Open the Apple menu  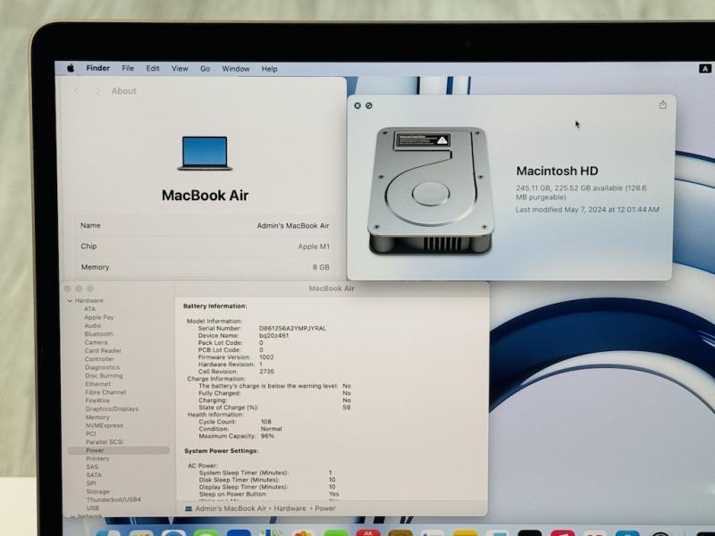click(70, 69)
